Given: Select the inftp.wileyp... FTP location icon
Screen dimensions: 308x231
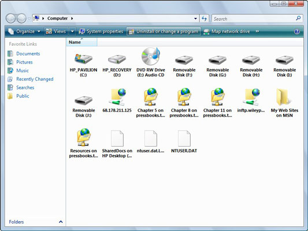Looking at the screenshot, I should (251, 97).
